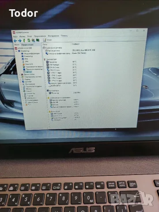Open the Отчет menu
159x212 pixels.
pyautogui.click(x=30, y=36)
